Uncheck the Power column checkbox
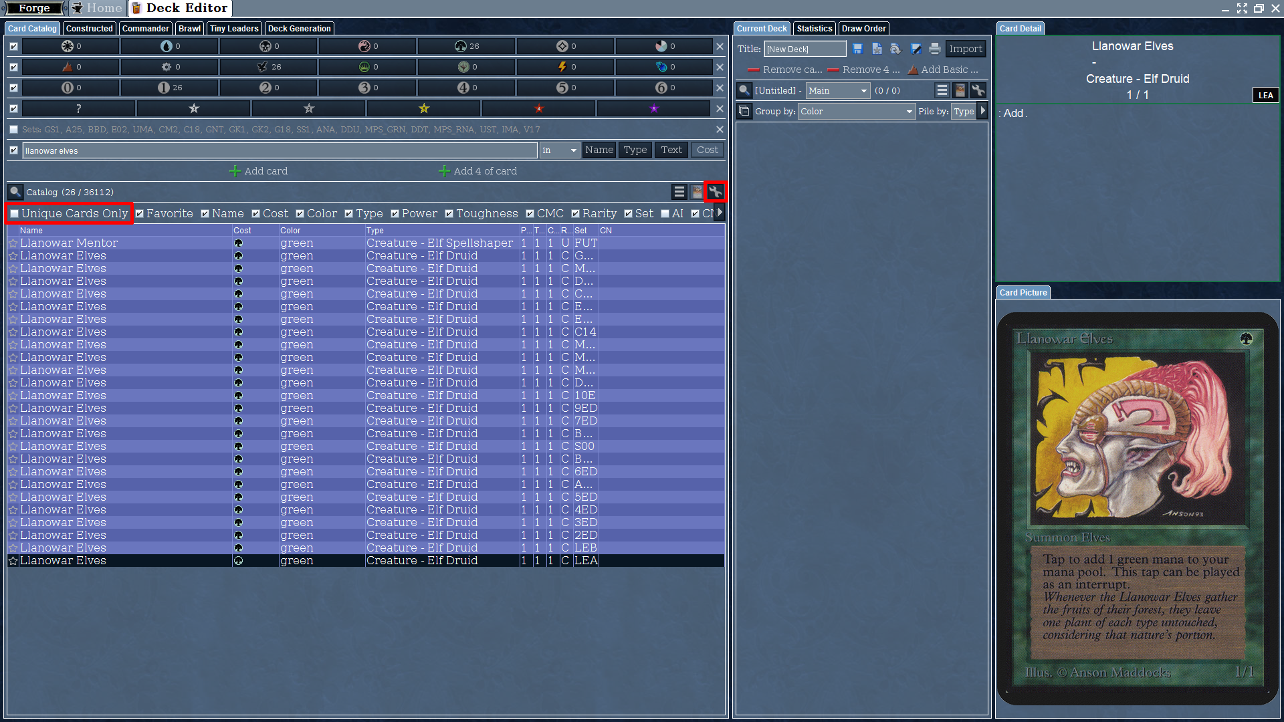 point(395,214)
